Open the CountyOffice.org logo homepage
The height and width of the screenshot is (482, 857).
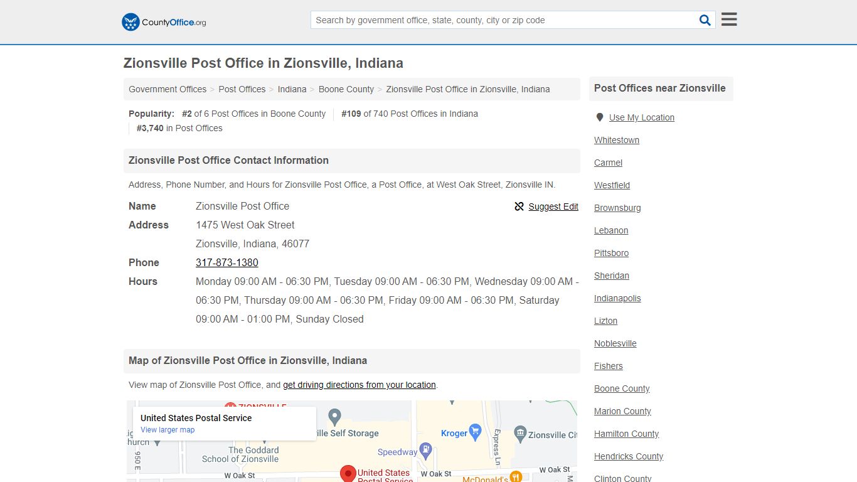164,22
